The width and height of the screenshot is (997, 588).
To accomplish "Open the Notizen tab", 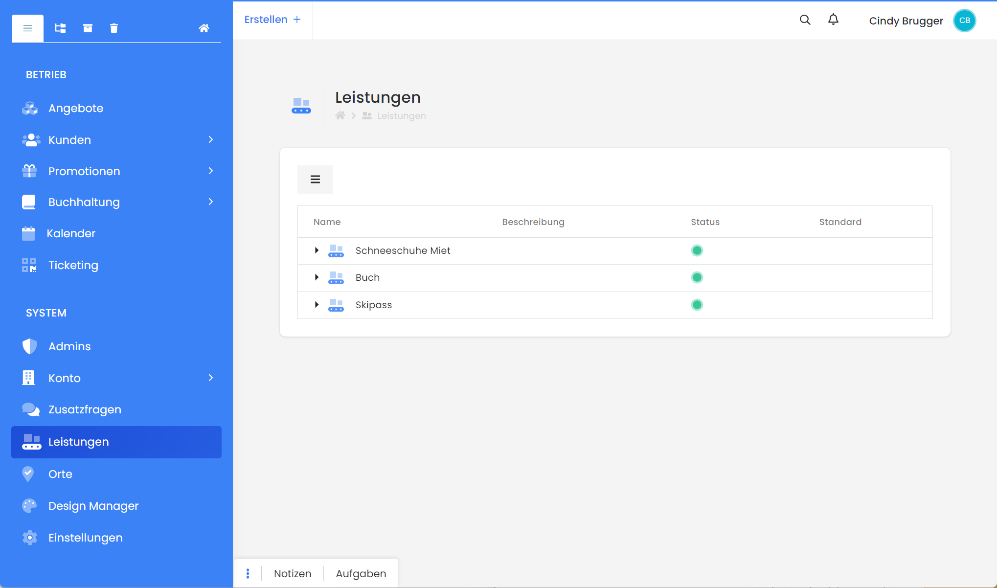I will coord(293,573).
